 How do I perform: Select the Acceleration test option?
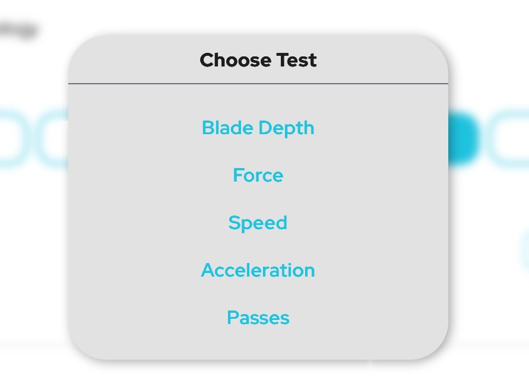coord(258,271)
